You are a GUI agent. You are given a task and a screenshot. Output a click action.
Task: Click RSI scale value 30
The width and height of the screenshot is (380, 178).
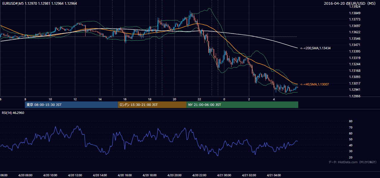click(x=351, y=151)
